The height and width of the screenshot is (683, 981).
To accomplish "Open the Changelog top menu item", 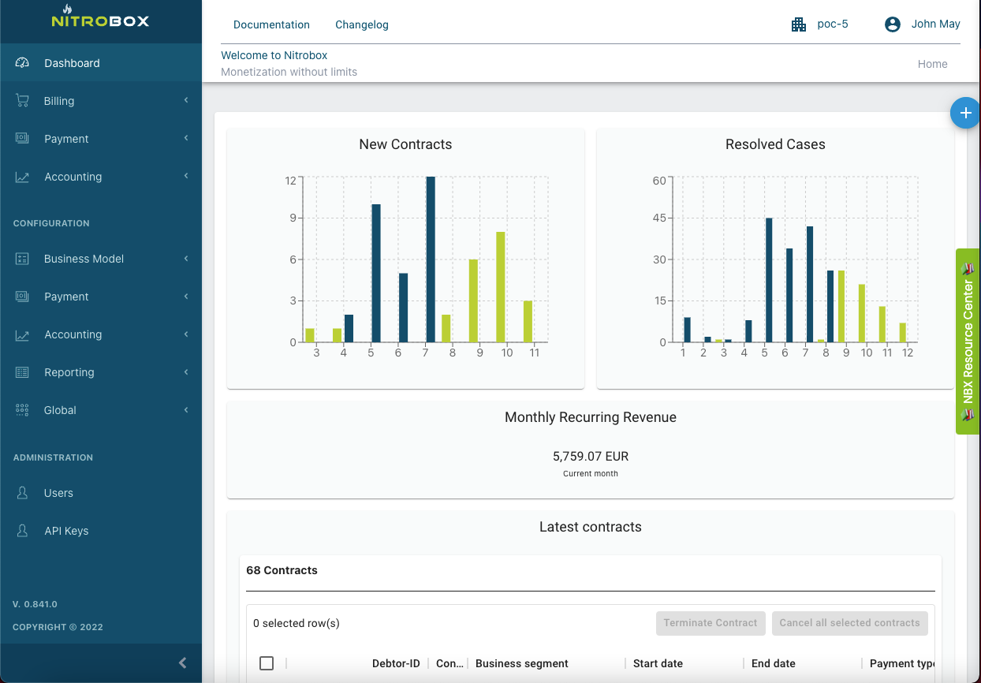I will (x=361, y=24).
